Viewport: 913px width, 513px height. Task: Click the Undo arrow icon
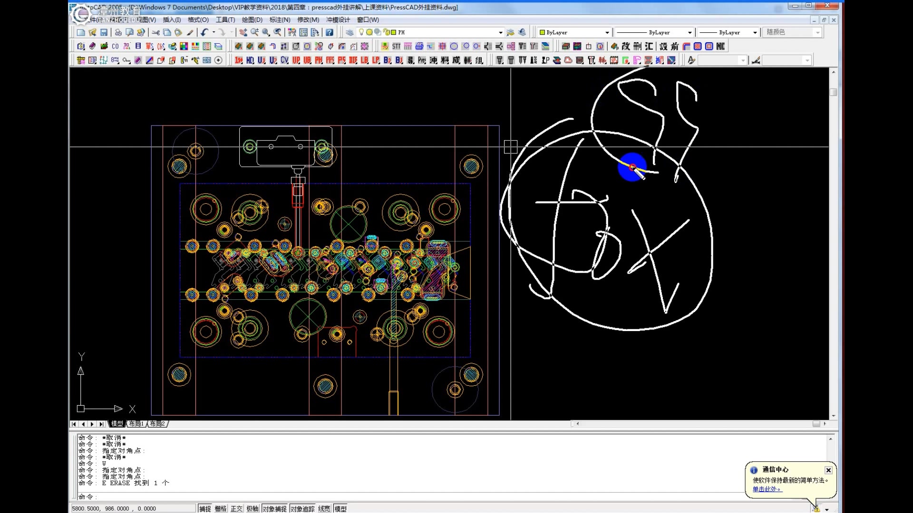click(204, 32)
